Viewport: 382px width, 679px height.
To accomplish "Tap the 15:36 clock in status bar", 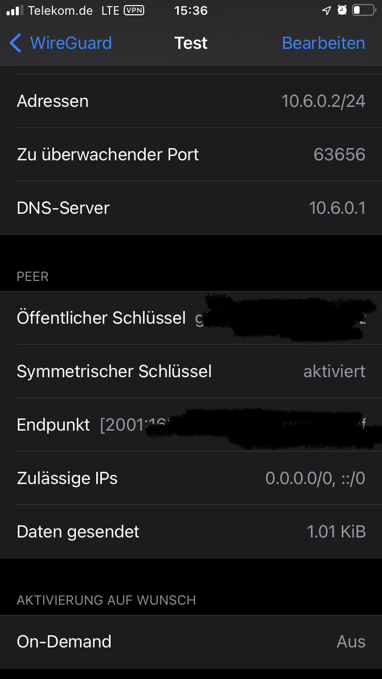I will 190,10.
